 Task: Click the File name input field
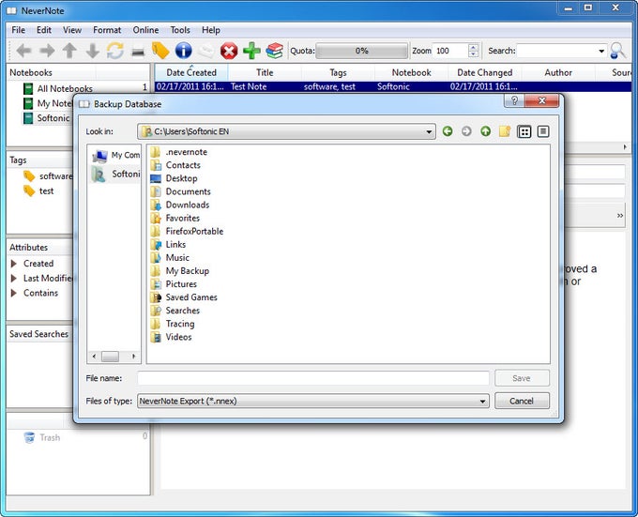(x=313, y=378)
